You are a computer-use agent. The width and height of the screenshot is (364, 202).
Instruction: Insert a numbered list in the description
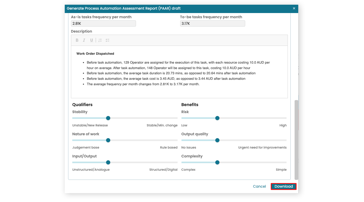click(100, 40)
